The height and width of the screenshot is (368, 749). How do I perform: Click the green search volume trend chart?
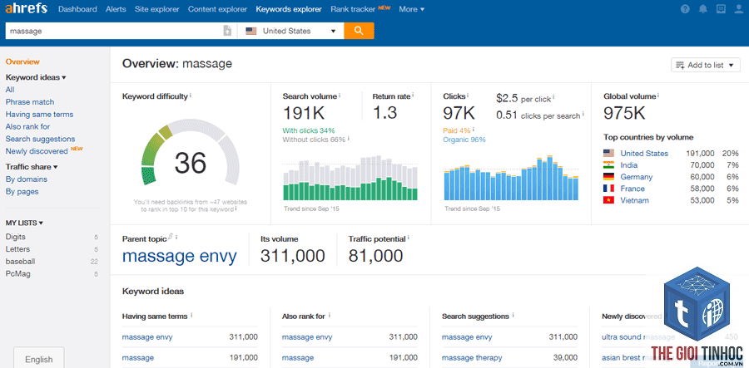(350, 178)
